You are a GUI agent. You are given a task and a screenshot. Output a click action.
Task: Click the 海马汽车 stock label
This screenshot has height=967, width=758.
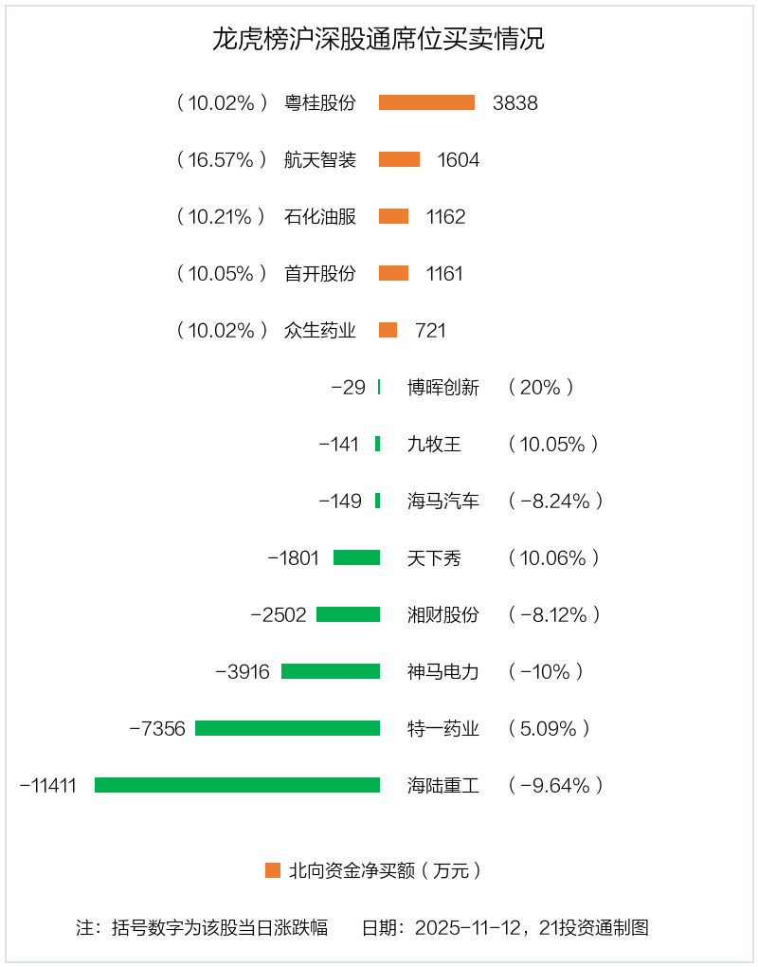click(x=443, y=501)
